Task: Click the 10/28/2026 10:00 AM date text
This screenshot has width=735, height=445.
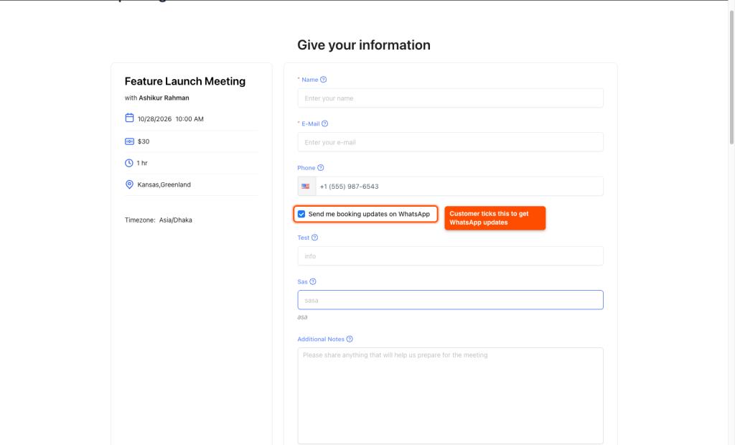Action: pos(171,119)
